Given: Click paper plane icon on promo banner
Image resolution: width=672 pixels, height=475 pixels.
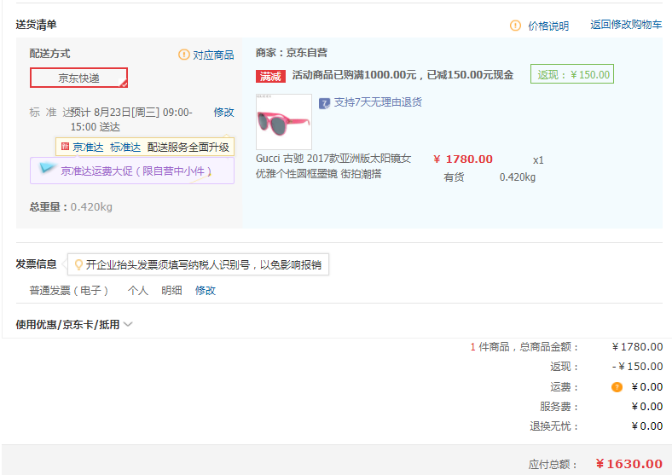Looking at the screenshot, I should (47, 168).
